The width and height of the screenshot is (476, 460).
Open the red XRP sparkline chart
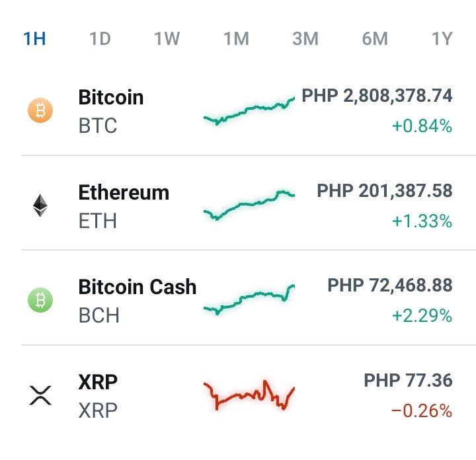[x=249, y=395]
